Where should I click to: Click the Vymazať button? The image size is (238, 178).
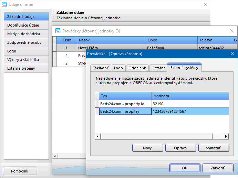pyautogui.click(x=214, y=148)
